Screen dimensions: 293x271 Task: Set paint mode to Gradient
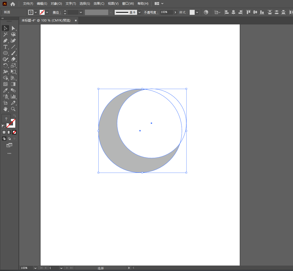click(x=9, y=132)
